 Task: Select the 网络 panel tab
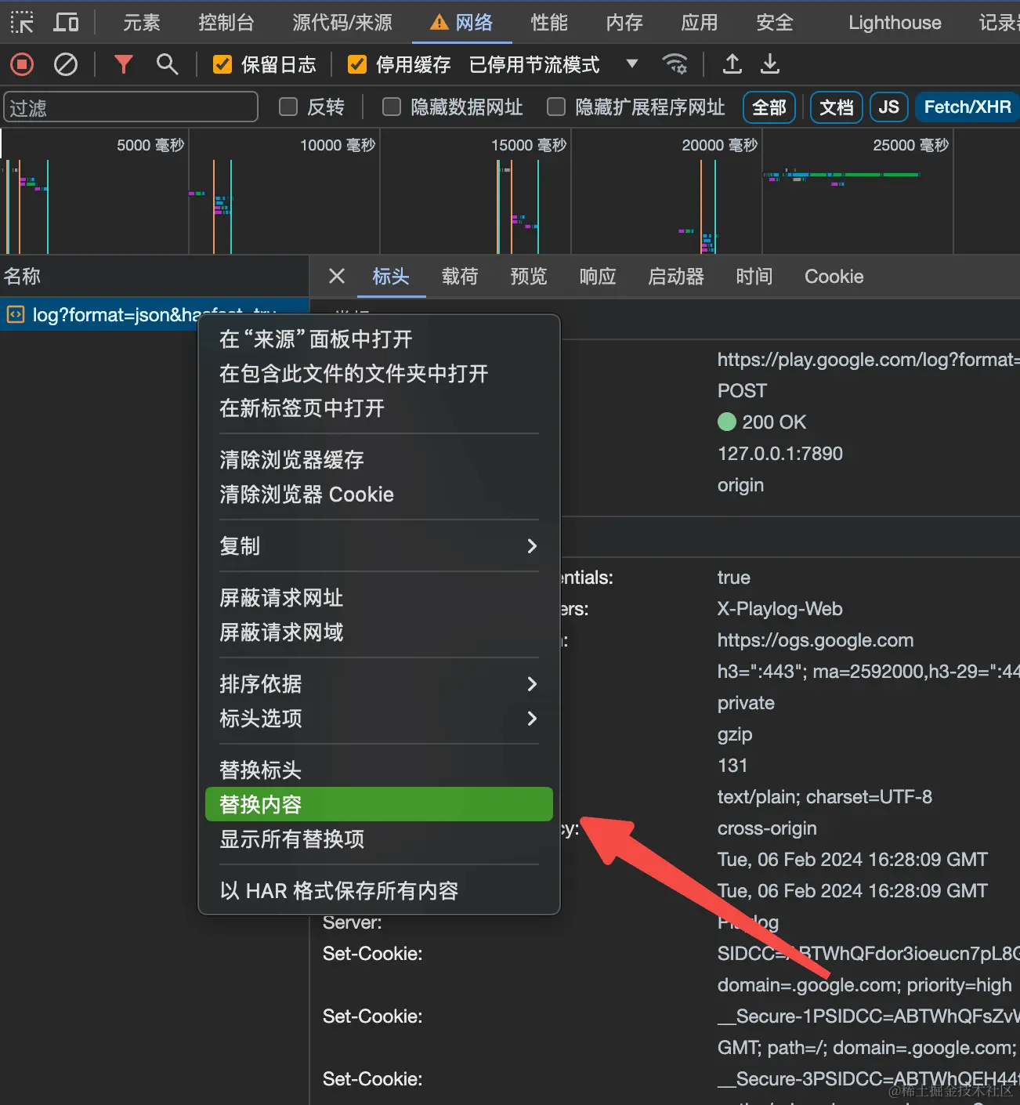click(x=462, y=22)
